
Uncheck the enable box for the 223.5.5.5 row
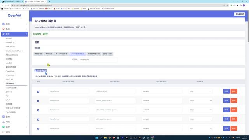point(38,129)
